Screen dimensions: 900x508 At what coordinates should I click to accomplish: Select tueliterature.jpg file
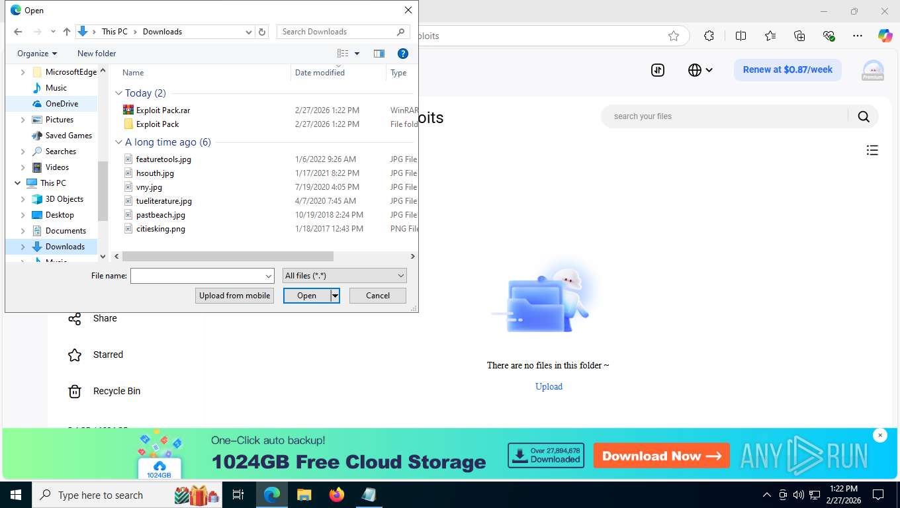coord(164,201)
